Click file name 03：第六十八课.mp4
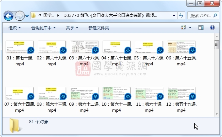222x137 pixels. tap(84, 61)
